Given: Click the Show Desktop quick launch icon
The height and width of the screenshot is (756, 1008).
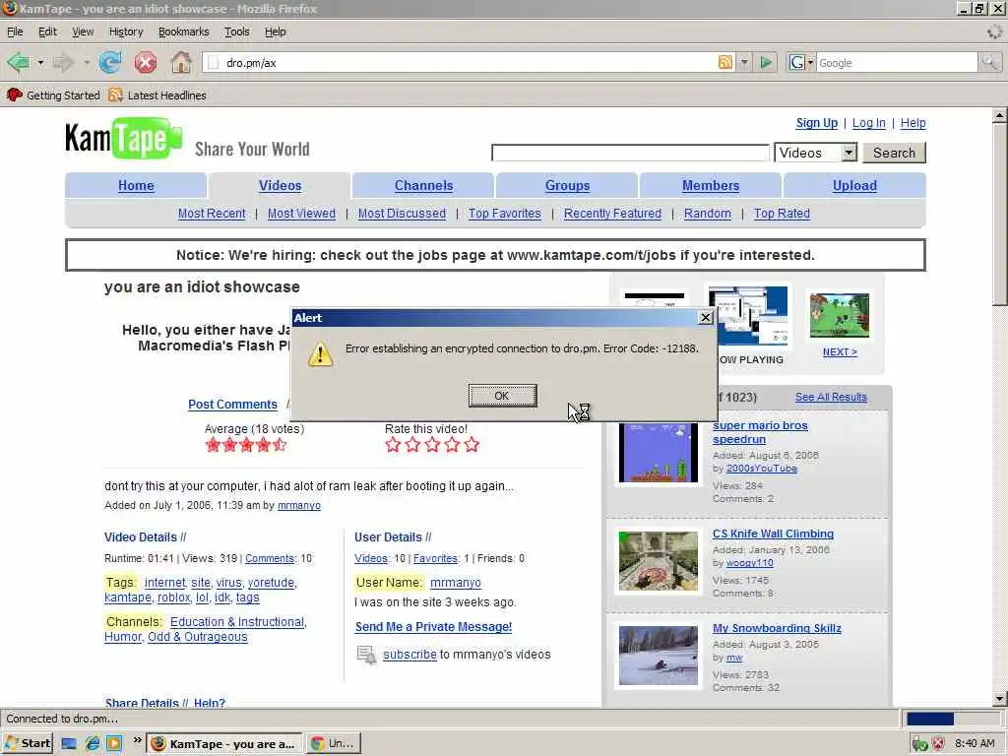Looking at the screenshot, I should [69, 744].
